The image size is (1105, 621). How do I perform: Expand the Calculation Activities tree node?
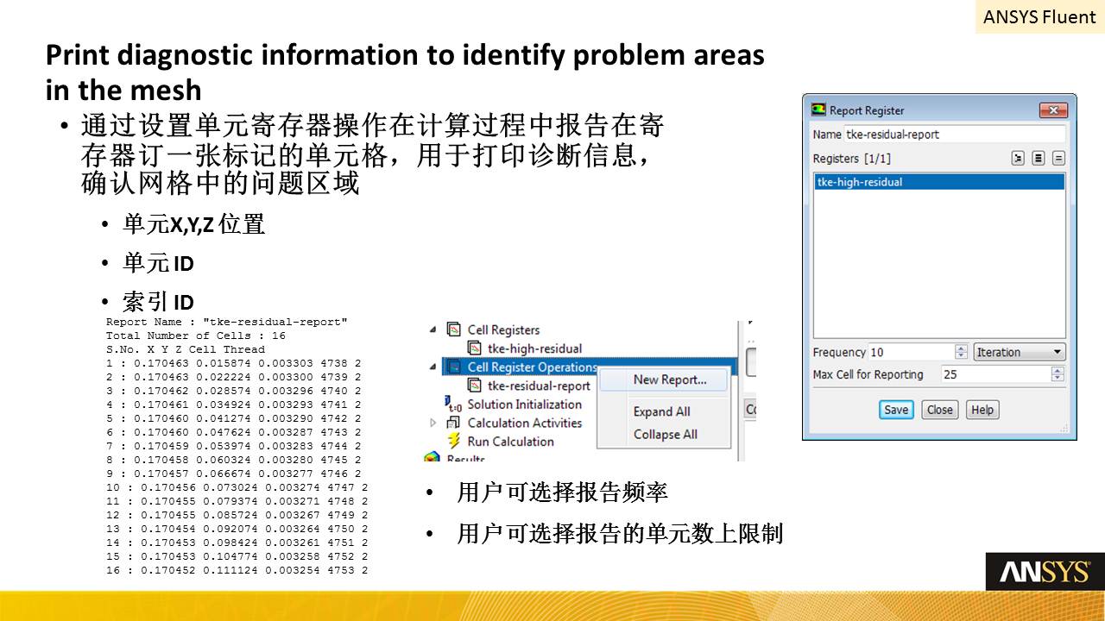[x=433, y=423]
